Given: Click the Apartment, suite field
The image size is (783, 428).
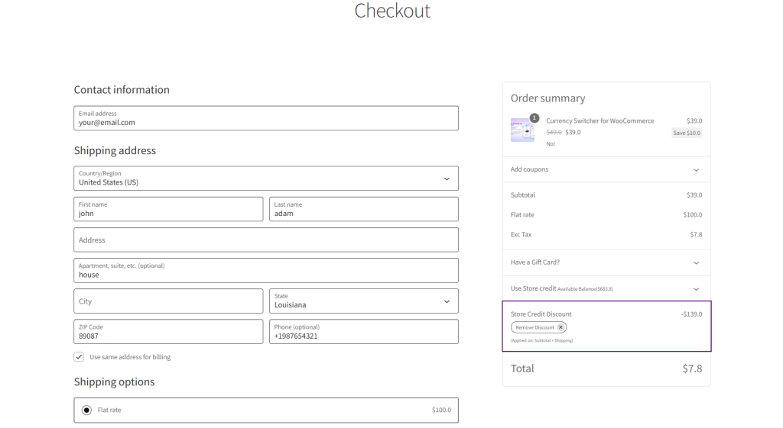Looking at the screenshot, I should (265, 271).
